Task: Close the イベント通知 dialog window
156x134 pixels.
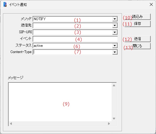Action: 151,4
